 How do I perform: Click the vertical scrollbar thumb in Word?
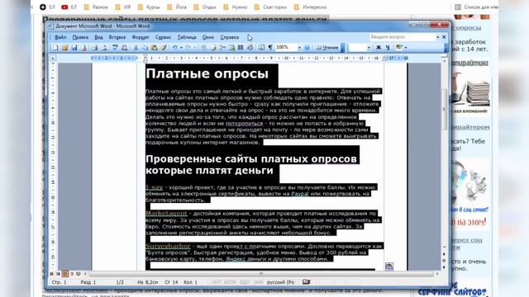pos(444,110)
